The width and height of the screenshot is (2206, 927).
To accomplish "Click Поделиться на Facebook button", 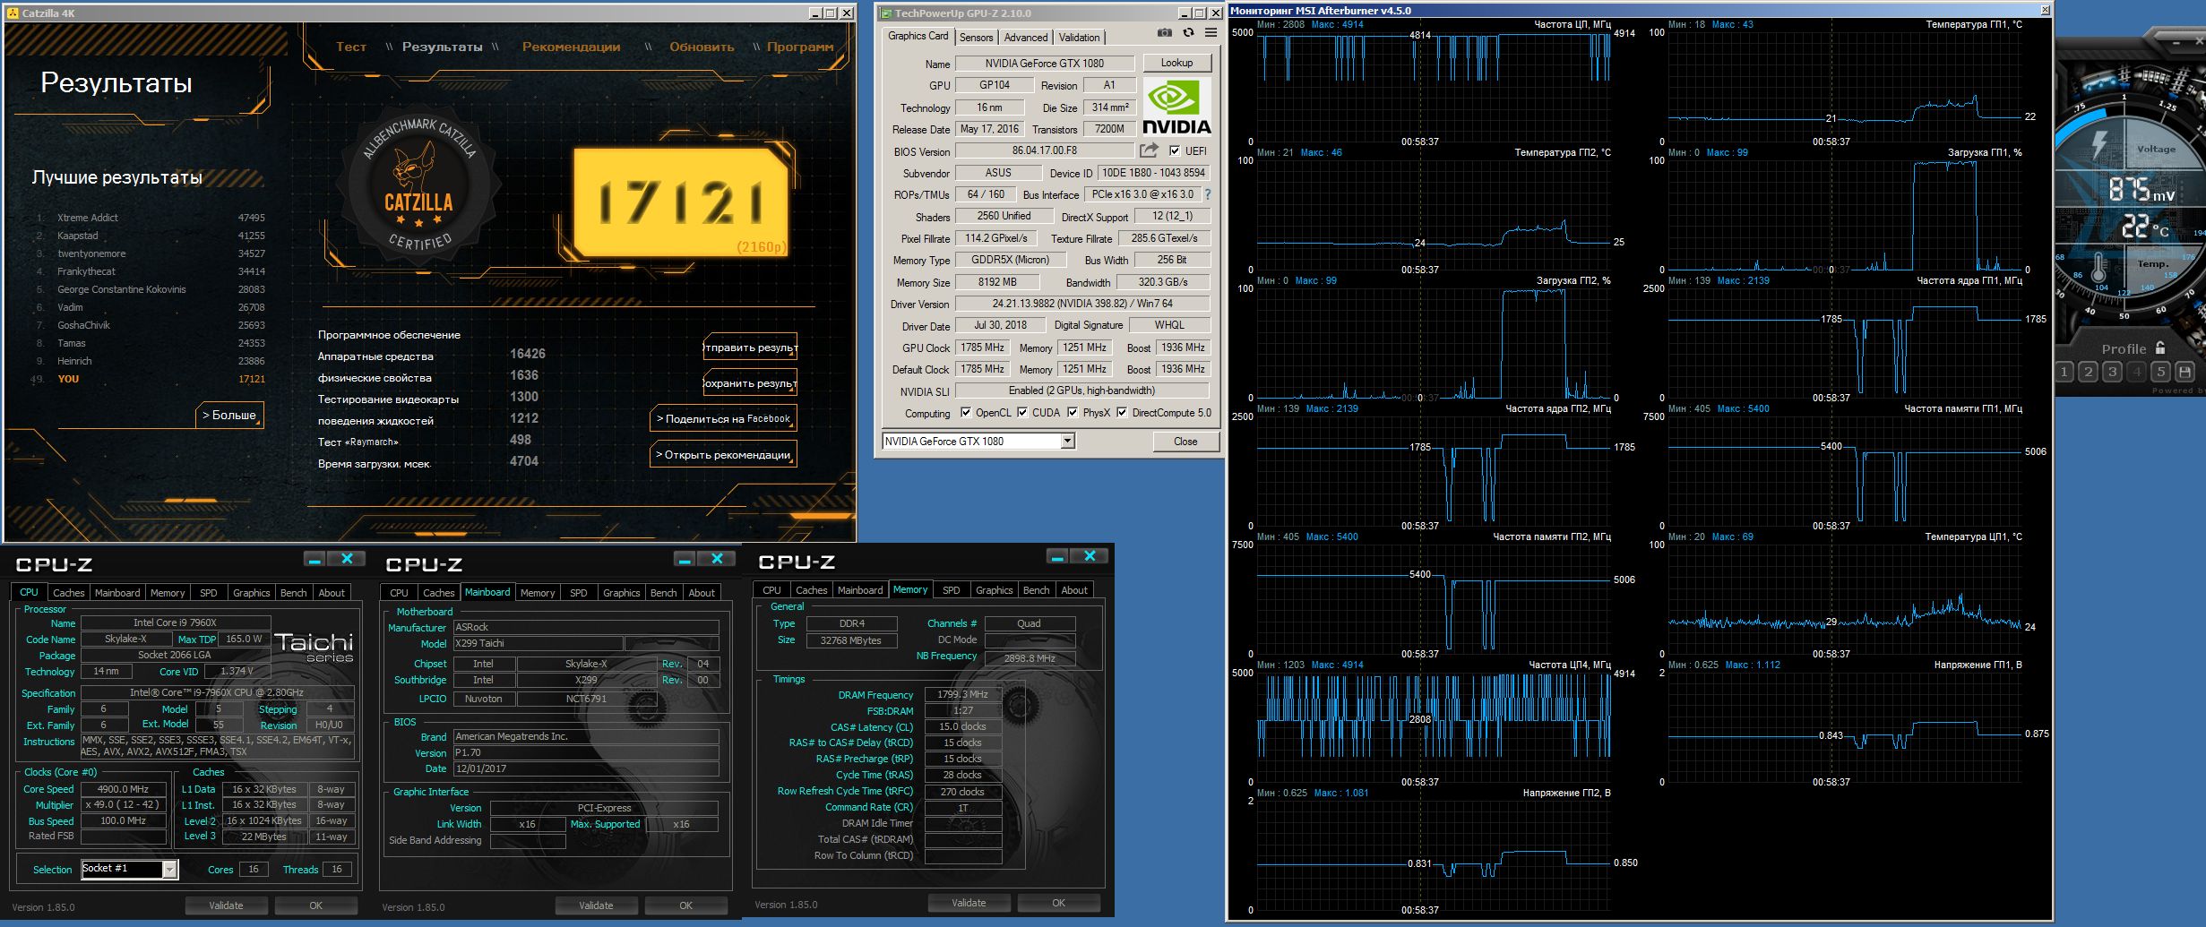I will (x=723, y=418).
